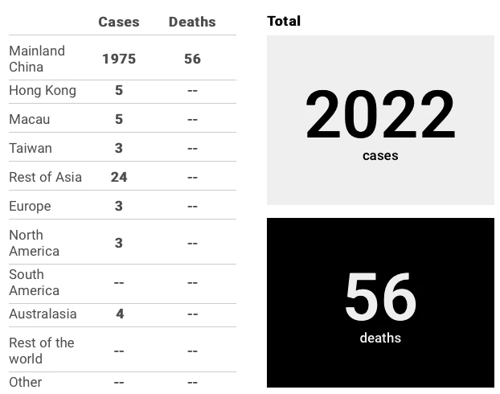This screenshot has height=394, width=500.
Task: Click the black 56 deaths panel
Action: [380, 302]
